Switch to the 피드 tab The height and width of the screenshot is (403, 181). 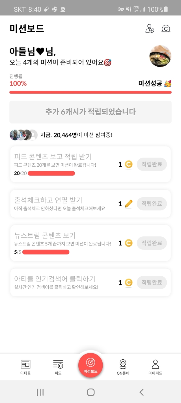(58, 367)
